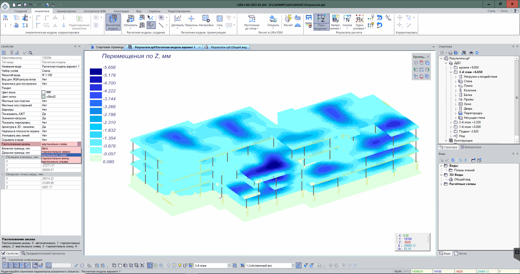Open the '3-й этаж' floor dropdown
520x274 pixels.
pos(229,266)
